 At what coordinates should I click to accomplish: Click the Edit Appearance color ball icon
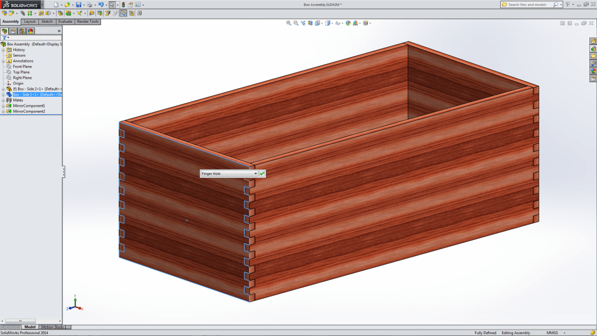click(348, 23)
